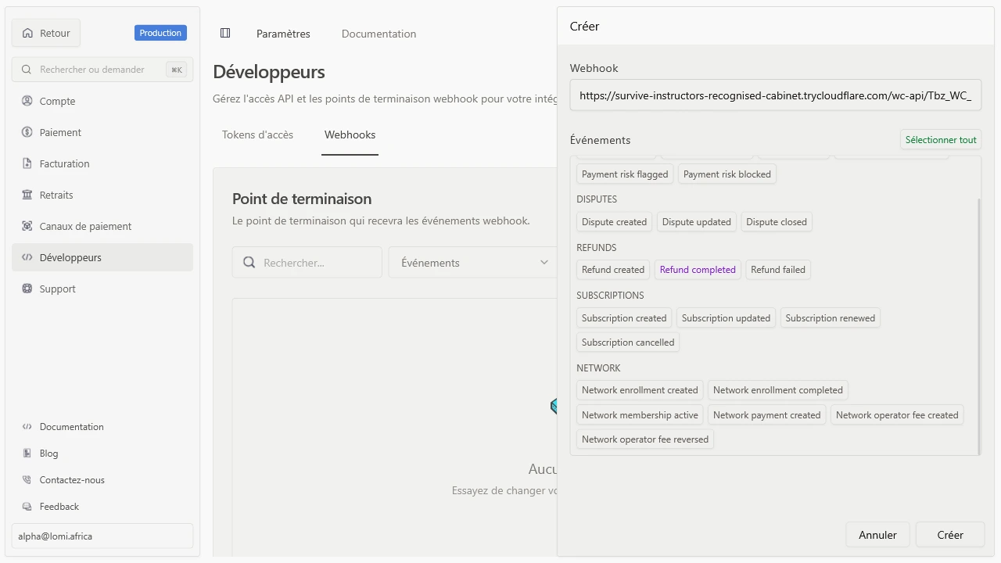Toggle the Network payment created event
Viewport: 1001px width, 563px height.
(767, 415)
